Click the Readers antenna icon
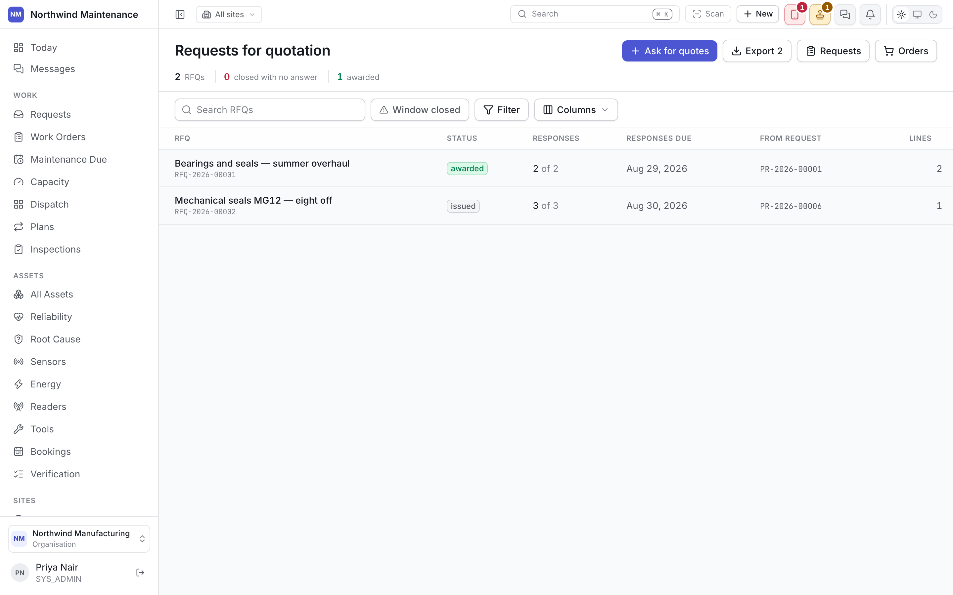This screenshot has width=953, height=595. tap(19, 407)
